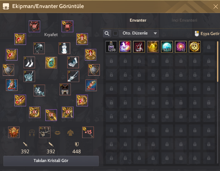Image resolution: width=220 pixels, height=171 pixels.
Task: Select the white horse inventory item
Action: [x=125, y=47]
